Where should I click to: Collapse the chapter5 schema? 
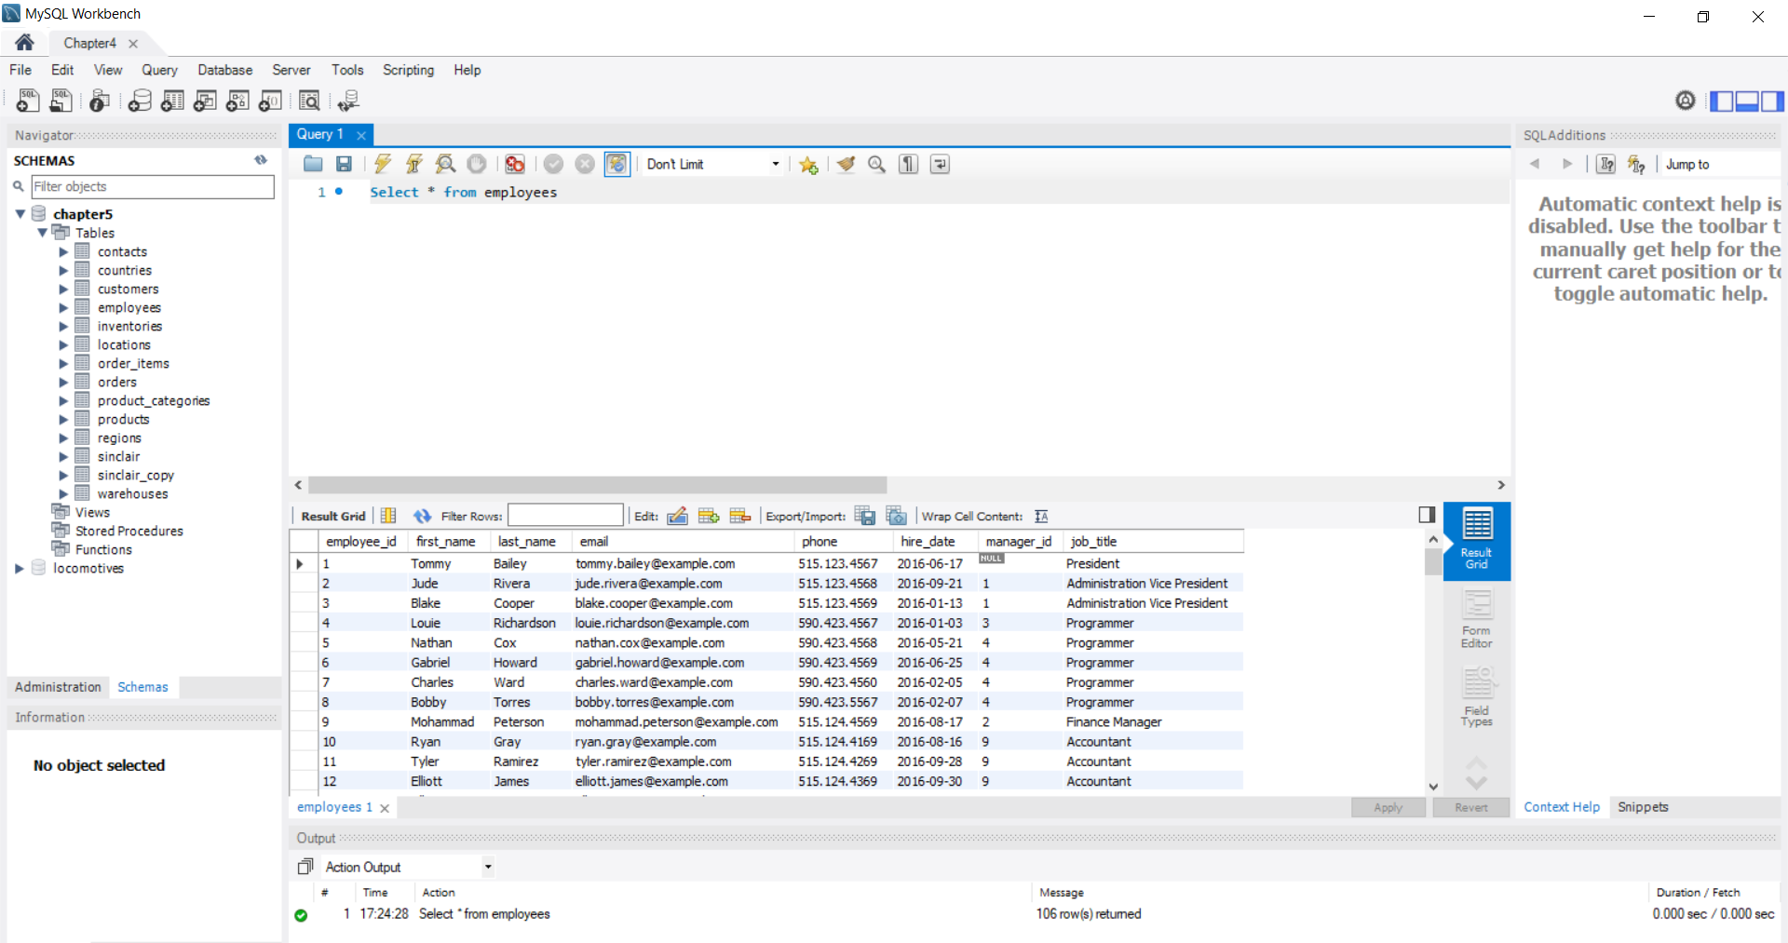point(20,214)
